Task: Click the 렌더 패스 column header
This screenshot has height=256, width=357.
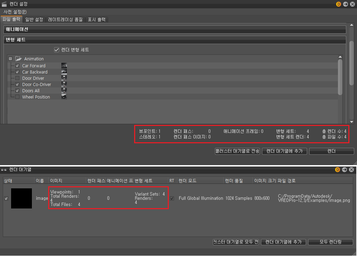Action: [96, 181]
